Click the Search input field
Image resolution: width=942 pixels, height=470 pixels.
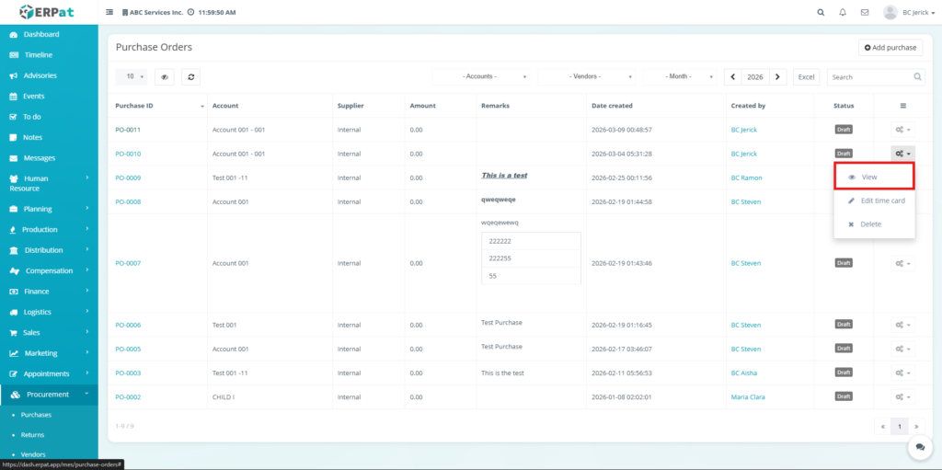coord(869,77)
